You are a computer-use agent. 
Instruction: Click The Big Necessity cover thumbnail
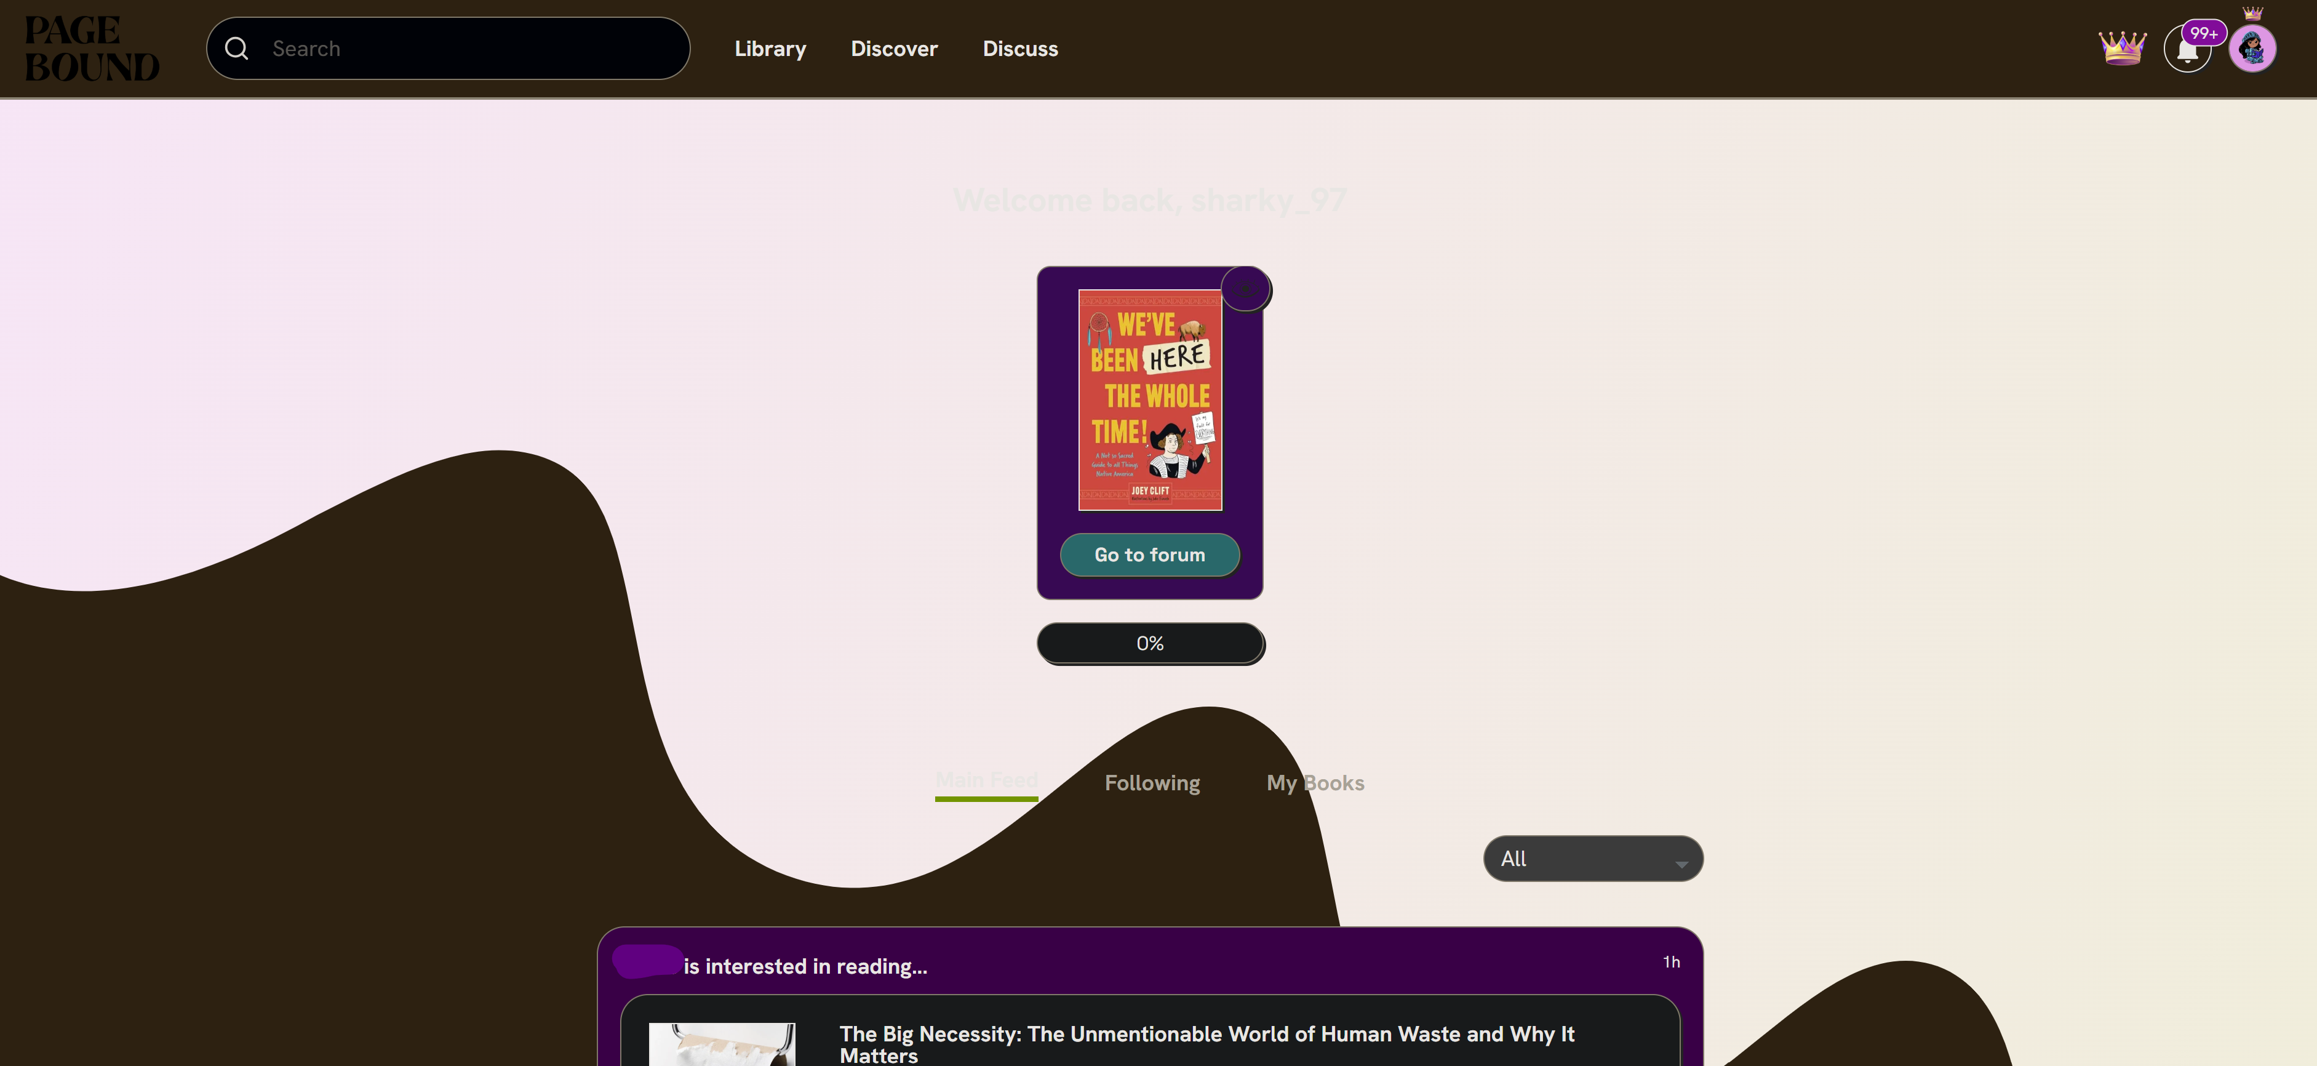(722, 1044)
